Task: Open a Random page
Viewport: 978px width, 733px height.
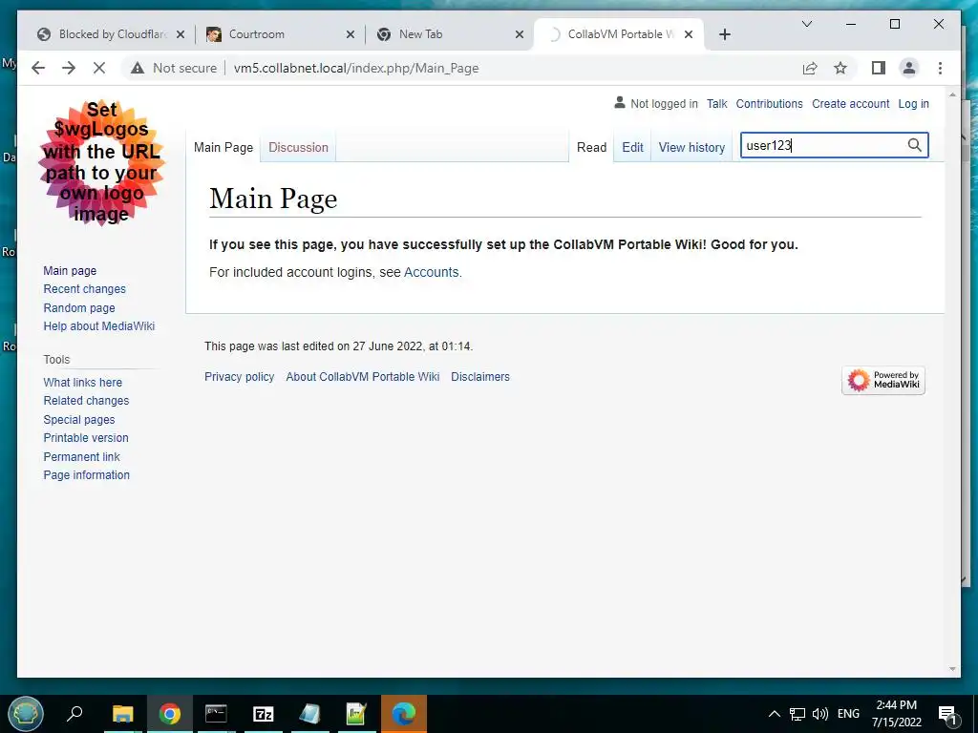Action: click(79, 308)
